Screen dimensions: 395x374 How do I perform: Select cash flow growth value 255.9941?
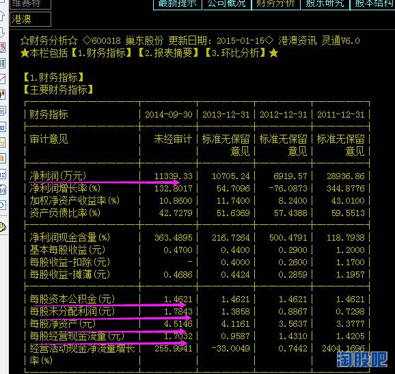[x=174, y=349]
